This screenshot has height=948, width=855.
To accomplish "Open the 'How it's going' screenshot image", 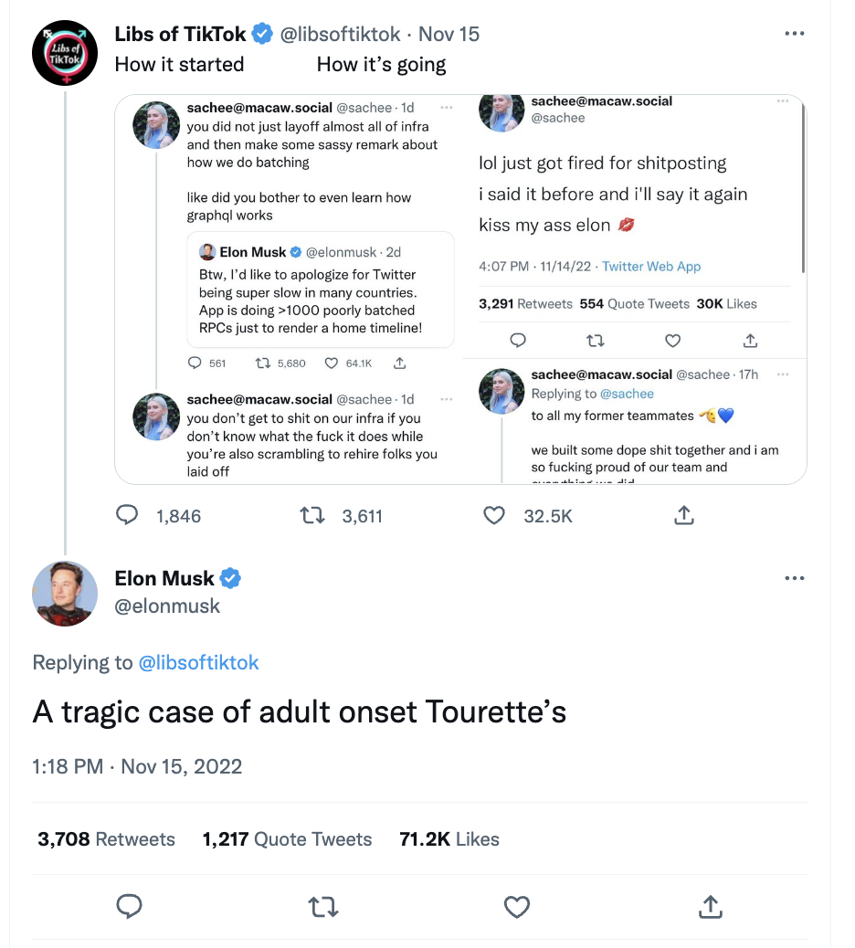I will coord(634,289).
